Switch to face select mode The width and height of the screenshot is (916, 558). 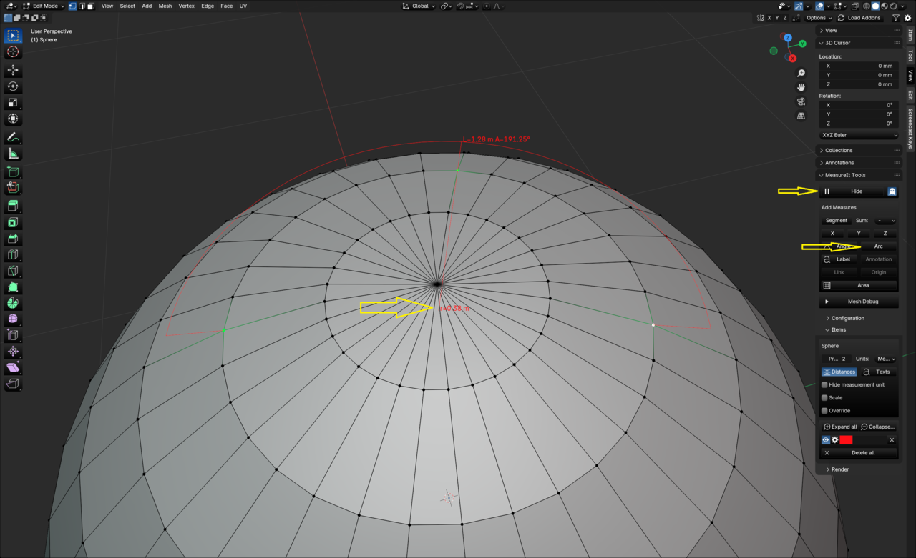tap(91, 6)
